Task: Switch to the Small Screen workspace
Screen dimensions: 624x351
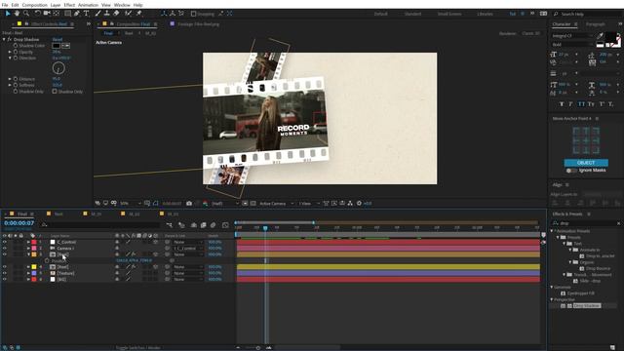Action: [x=449, y=14]
